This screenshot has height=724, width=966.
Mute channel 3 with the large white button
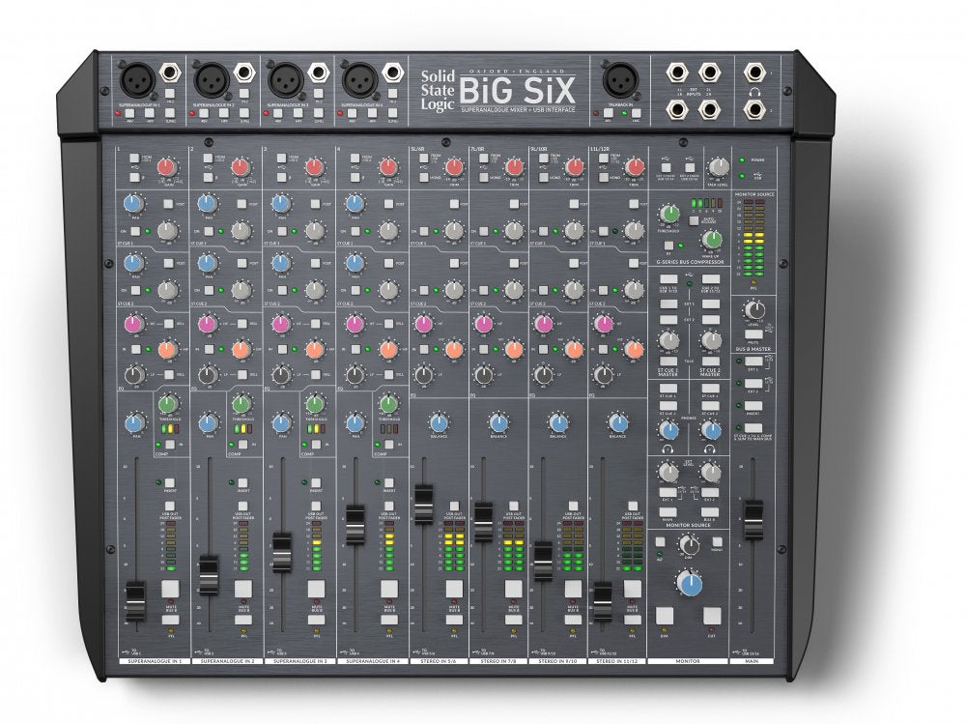[x=315, y=589]
